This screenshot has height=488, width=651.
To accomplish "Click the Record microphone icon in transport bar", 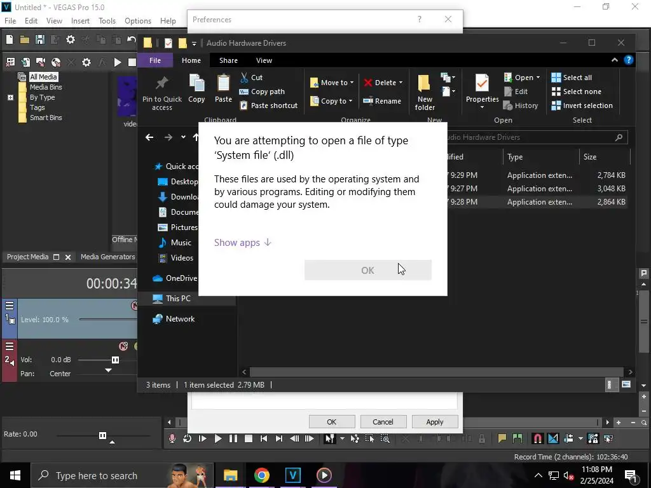I will click(172, 438).
